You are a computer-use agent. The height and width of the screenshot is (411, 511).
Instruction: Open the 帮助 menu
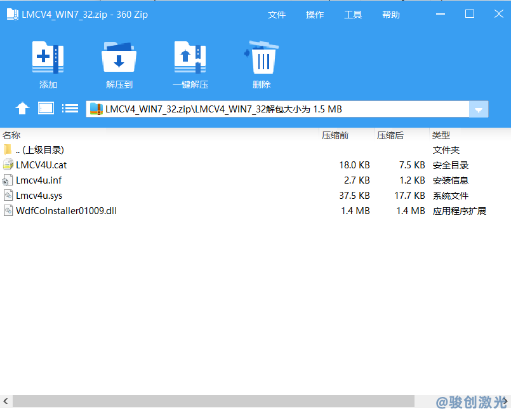point(391,15)
